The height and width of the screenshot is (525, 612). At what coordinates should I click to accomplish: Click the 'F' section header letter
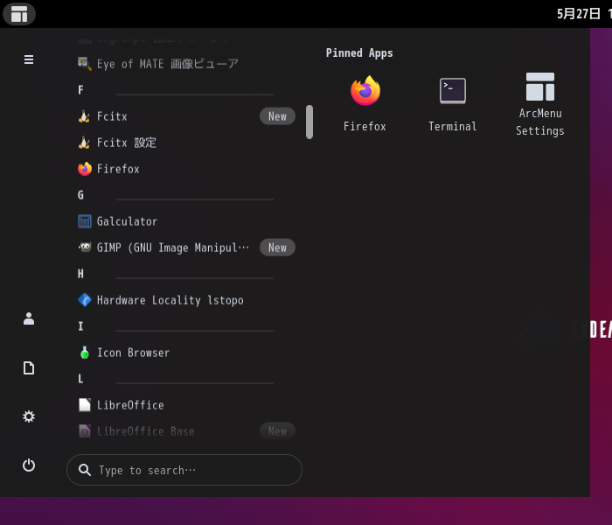(x=80, y=90)
